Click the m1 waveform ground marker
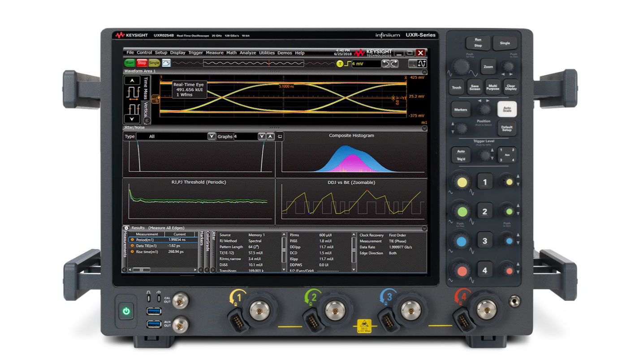This screenshot has height=362, width=639. 155,99
